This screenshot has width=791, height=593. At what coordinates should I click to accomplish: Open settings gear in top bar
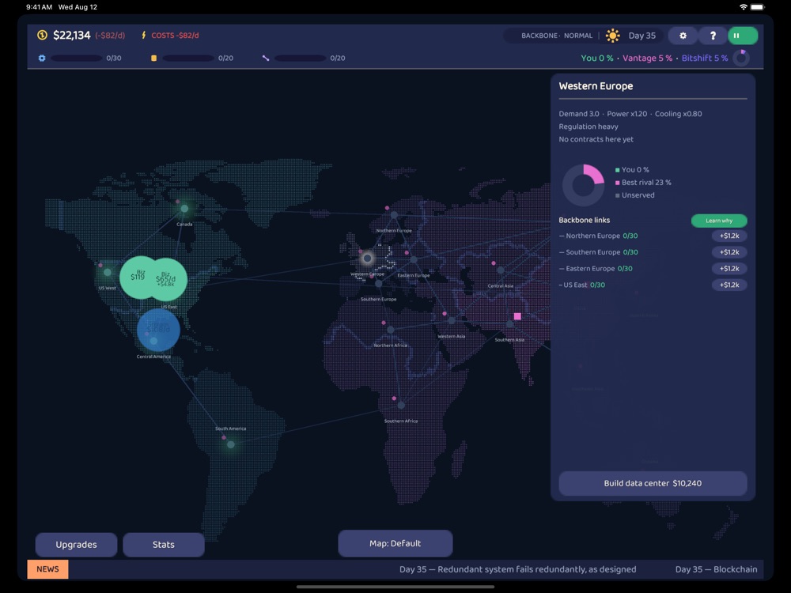click(683, 36)
